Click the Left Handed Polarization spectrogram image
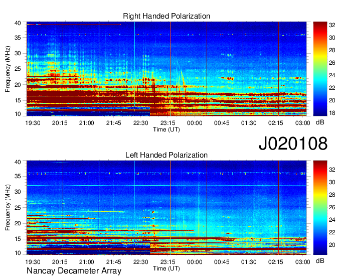 pyautogui.click(x=166, y=208)
